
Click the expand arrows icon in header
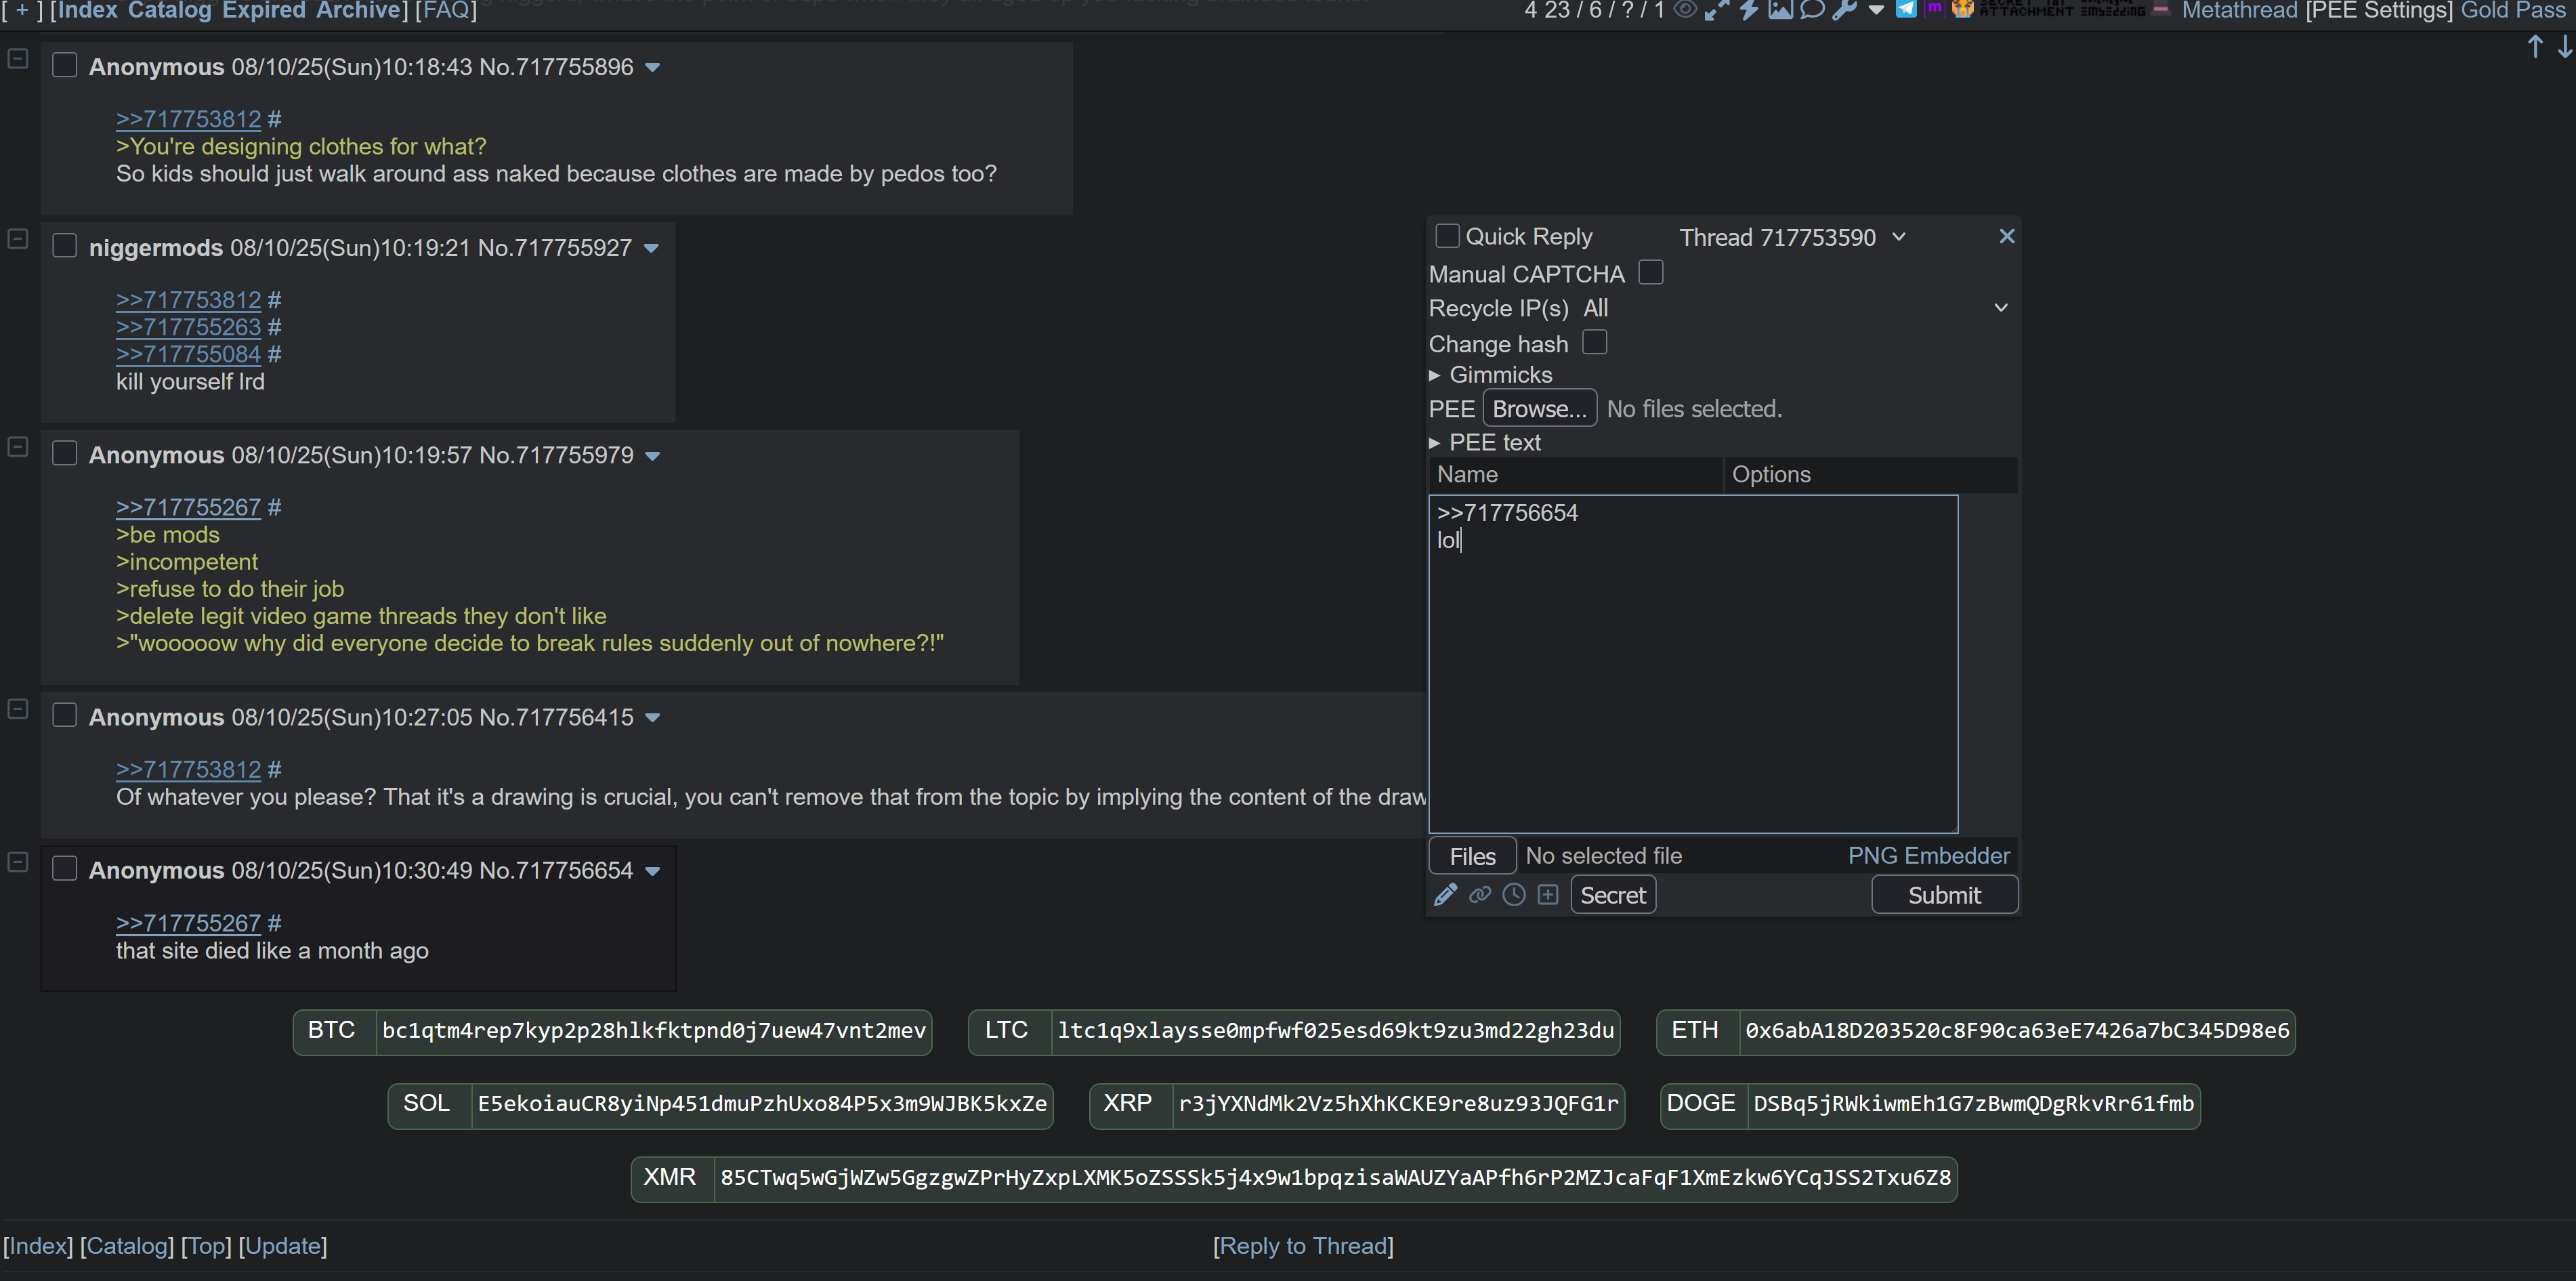click(1717, 10)
